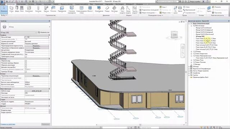
Task: Open the Справка по свойствам link
Action: [8, 124]
